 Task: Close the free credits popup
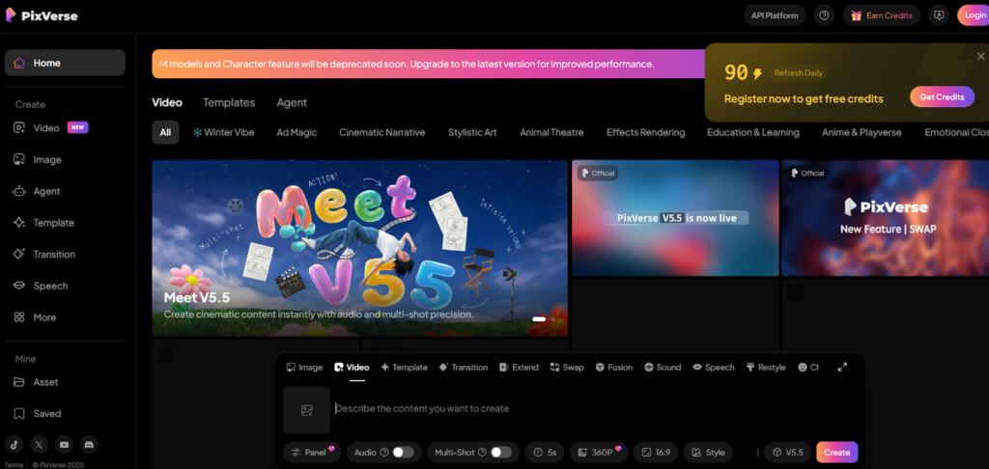point(981,56)
